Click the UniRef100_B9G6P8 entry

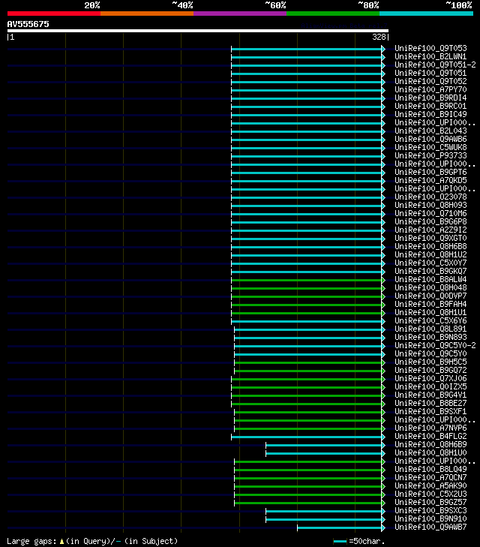pos(430,221)
